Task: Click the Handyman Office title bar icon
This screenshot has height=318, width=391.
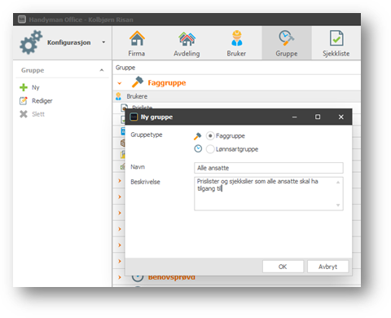Action: click(x=22, y=20)
